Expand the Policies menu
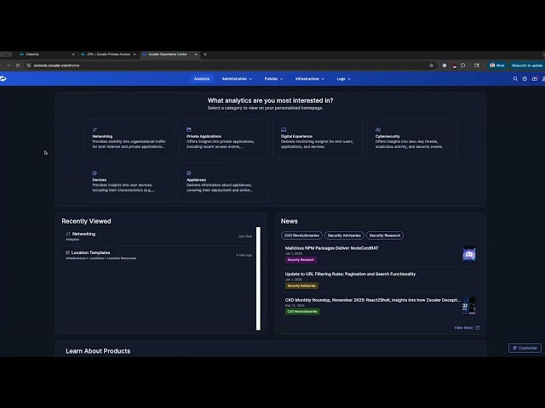 (273, 79)
